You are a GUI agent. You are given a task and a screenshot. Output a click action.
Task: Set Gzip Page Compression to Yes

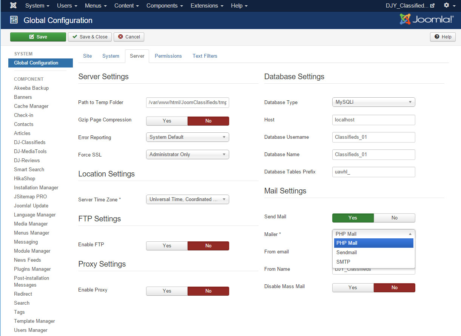coord(167,121)
